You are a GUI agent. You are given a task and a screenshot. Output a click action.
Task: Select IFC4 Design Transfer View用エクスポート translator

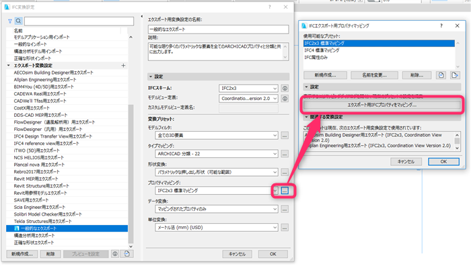click(67, 136)
